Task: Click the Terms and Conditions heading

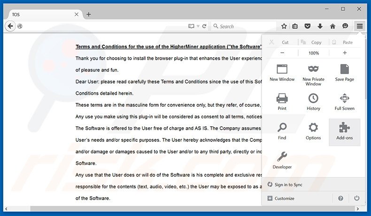Action: click(169, 46)
